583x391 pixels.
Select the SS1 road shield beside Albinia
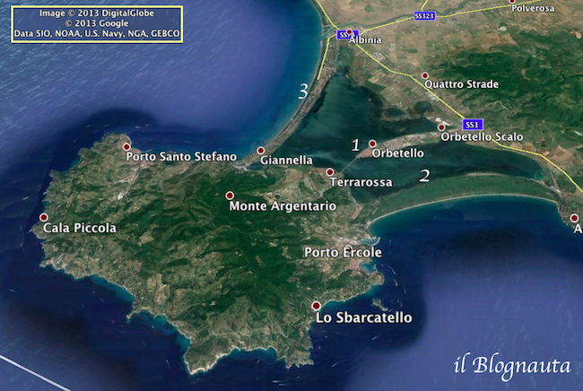(x=346, y=35)
